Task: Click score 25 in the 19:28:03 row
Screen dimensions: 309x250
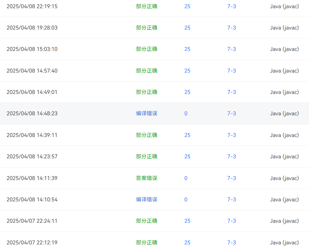Action: (x=188, y=28)
